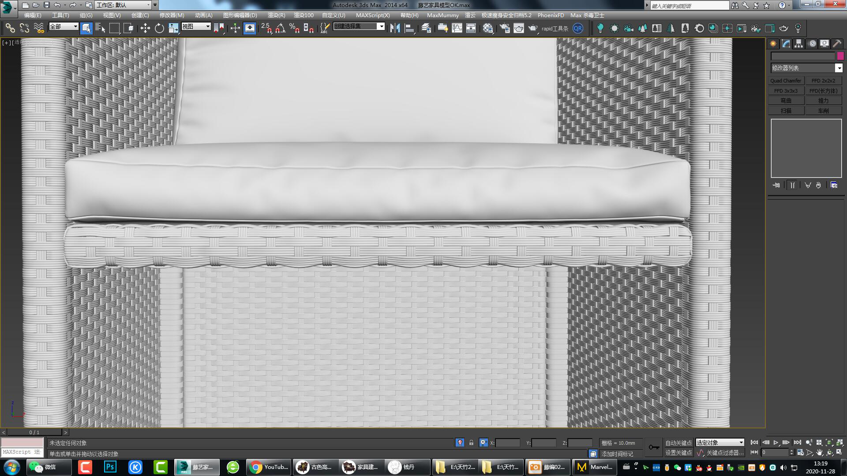847x476 pixels.
Task: Click the Quad Chamfer modifier button
Action: 786,81
